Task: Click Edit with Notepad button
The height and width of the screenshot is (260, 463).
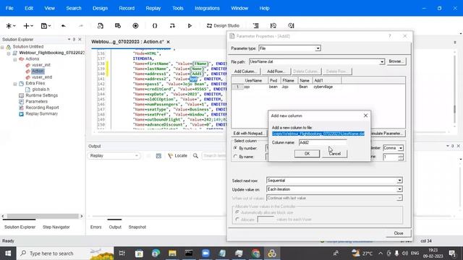Action: point(248,134)
